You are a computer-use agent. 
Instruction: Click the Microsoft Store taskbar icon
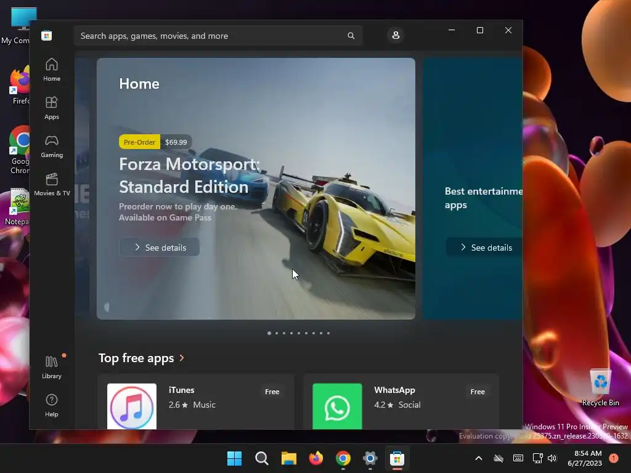point(397,458)
